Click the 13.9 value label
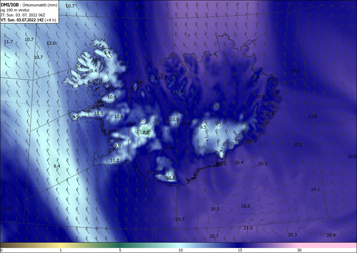Viewport: 357px width, 253px height. (x=255, y=77)
